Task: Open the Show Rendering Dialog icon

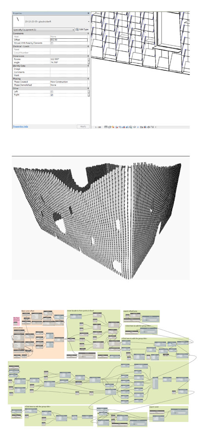Action: [x=120, y=127]
